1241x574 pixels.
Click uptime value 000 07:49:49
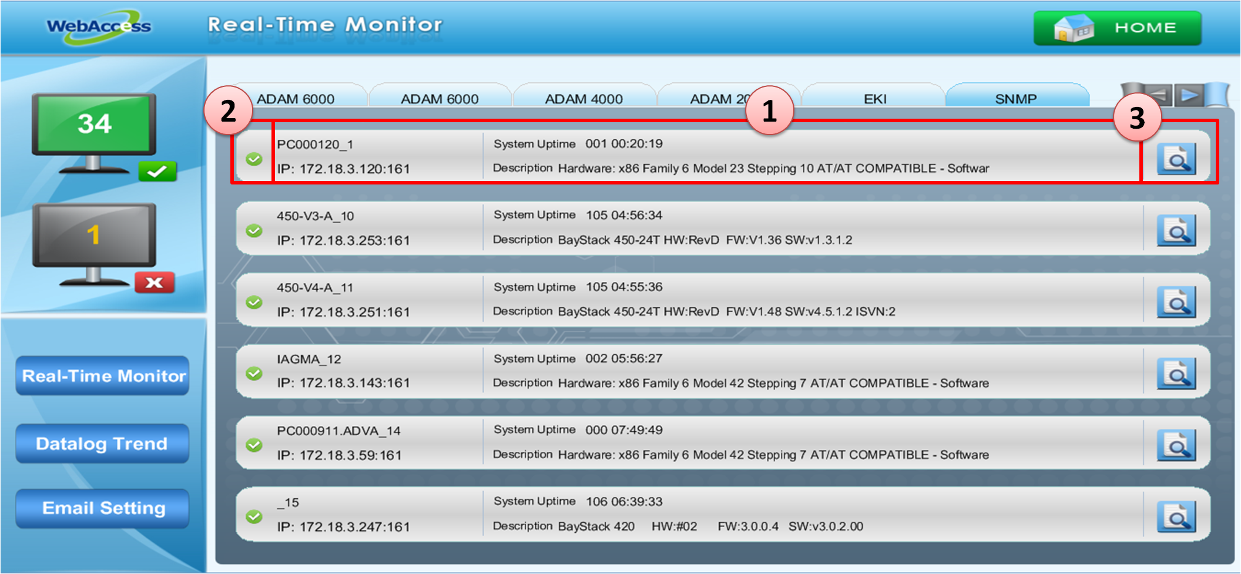pyautogui.click(x=624, y=430)
